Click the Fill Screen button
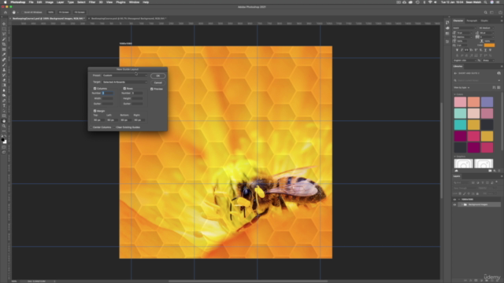 point(80,13)
